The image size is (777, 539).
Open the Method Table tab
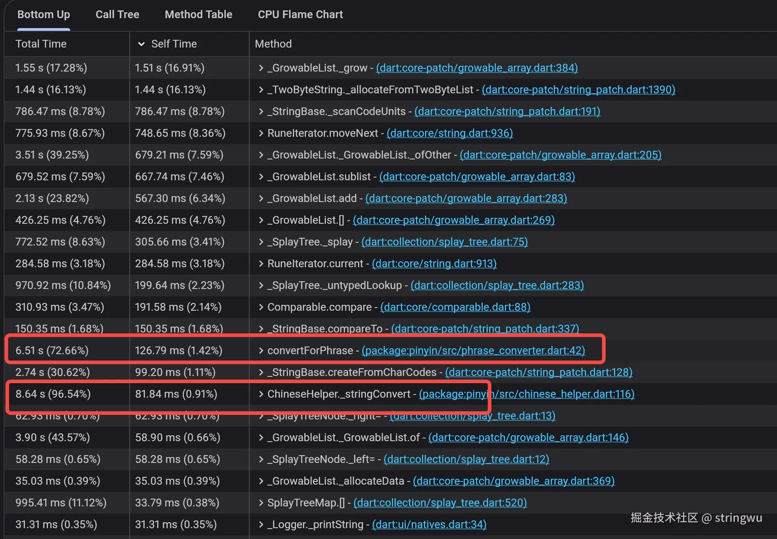pos(199,14)
